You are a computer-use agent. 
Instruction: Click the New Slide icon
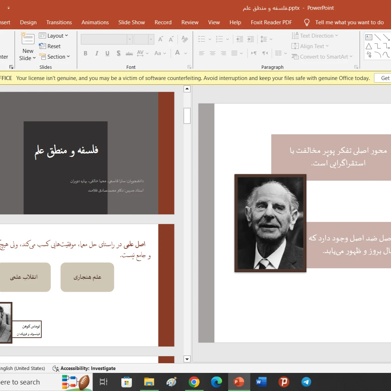click(28, 40)
